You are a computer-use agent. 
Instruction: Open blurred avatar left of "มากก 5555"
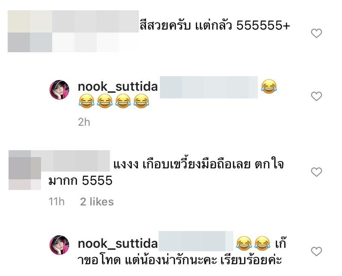[x=25, y=173]
